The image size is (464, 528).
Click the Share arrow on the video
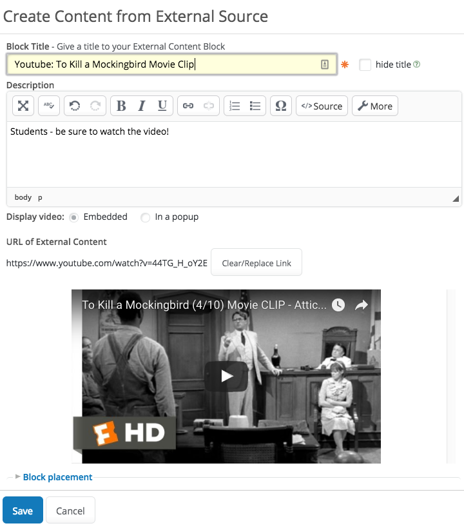pyautogui.click(x=362, y=305)
